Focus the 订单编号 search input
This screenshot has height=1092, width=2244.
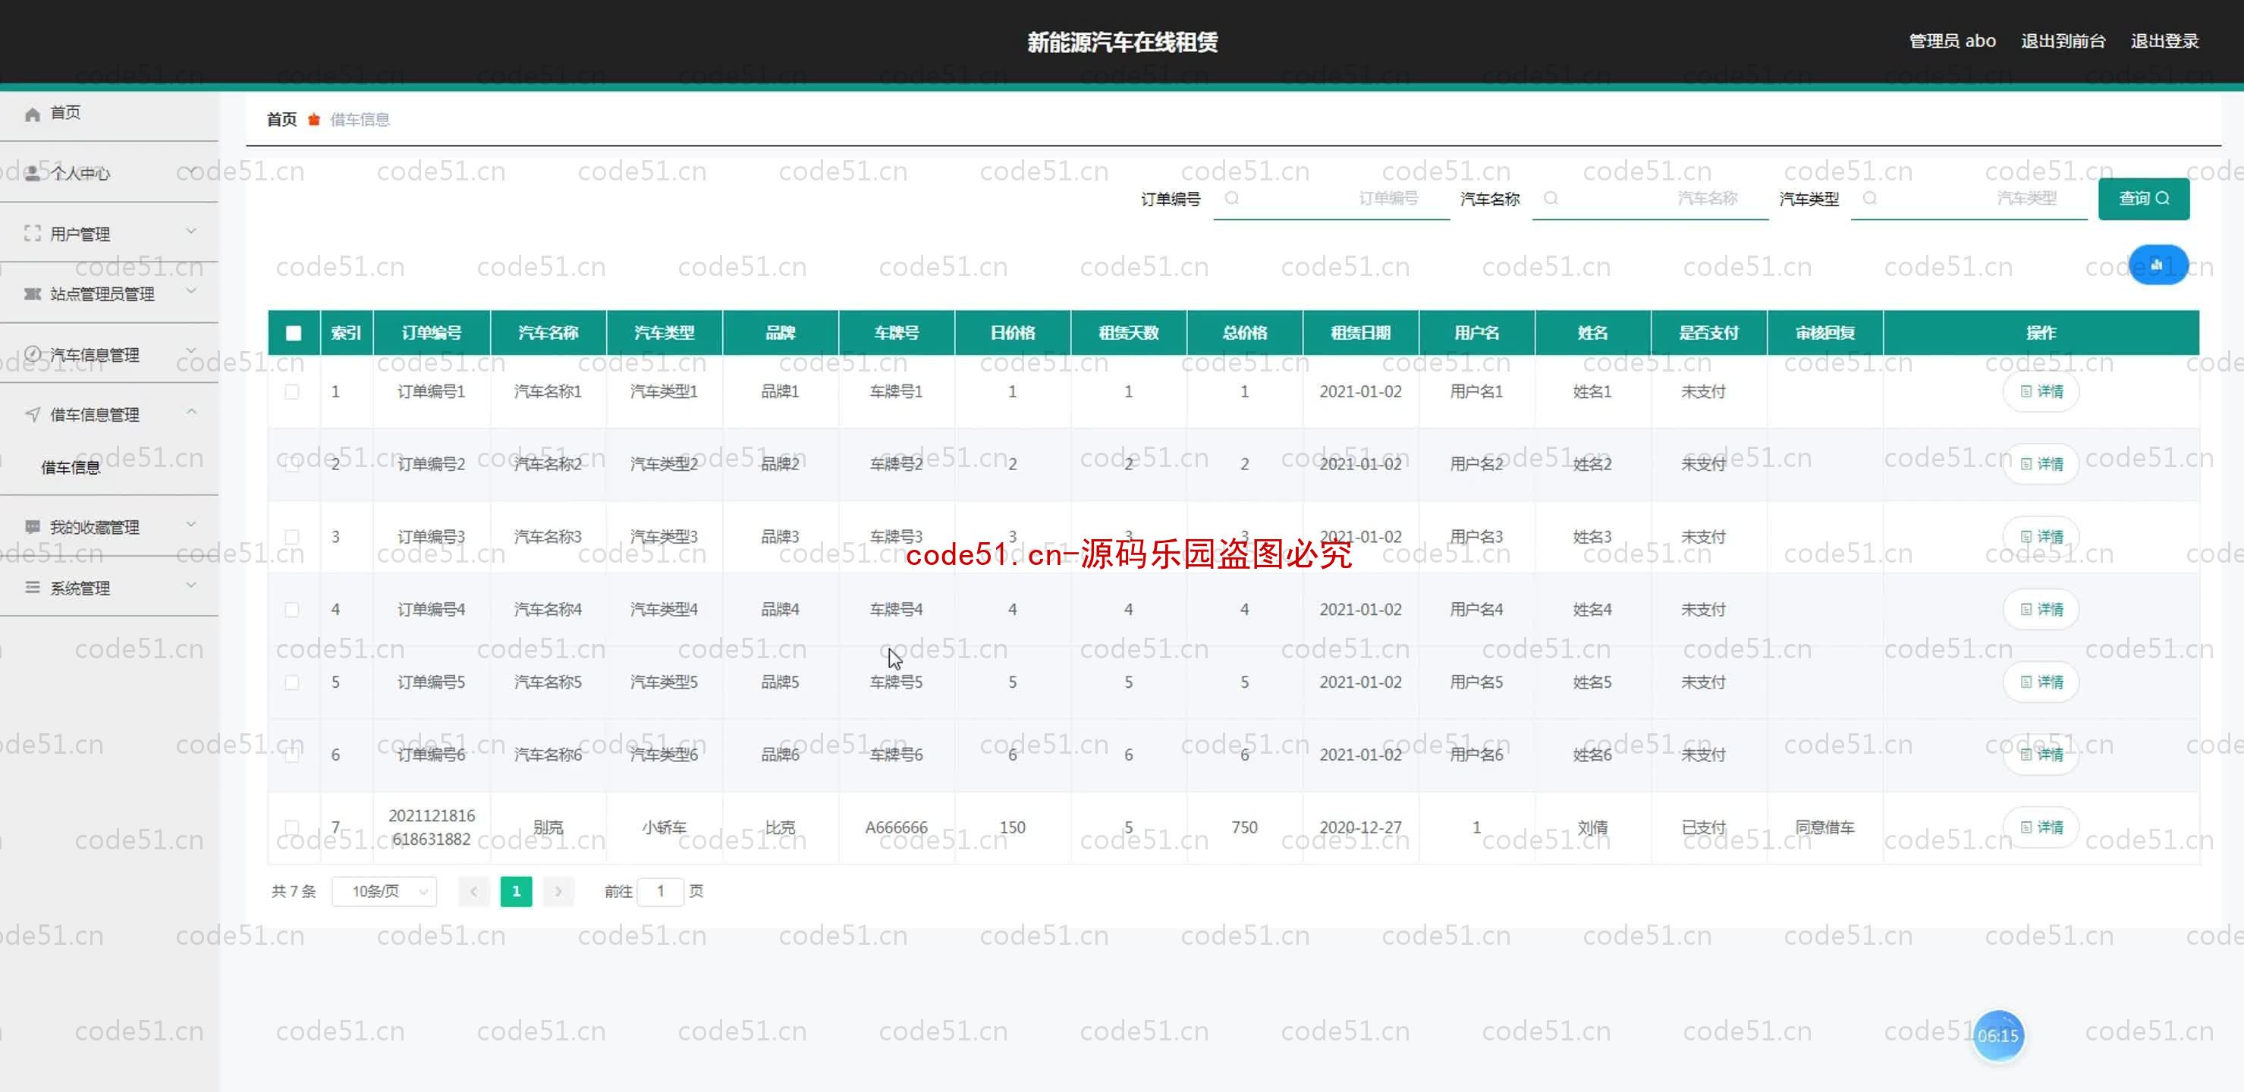(1331, 199)
